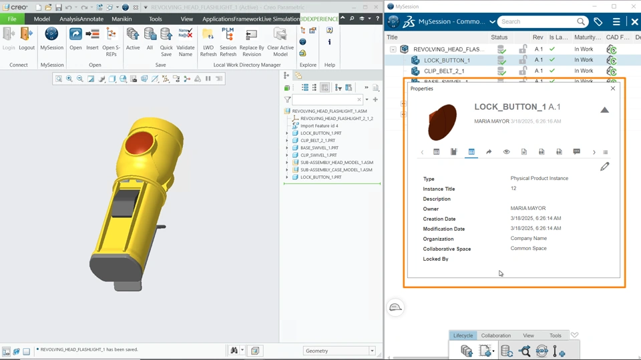Click the tag icon beside search
This screenshot has height=360, width=641.
598,22
